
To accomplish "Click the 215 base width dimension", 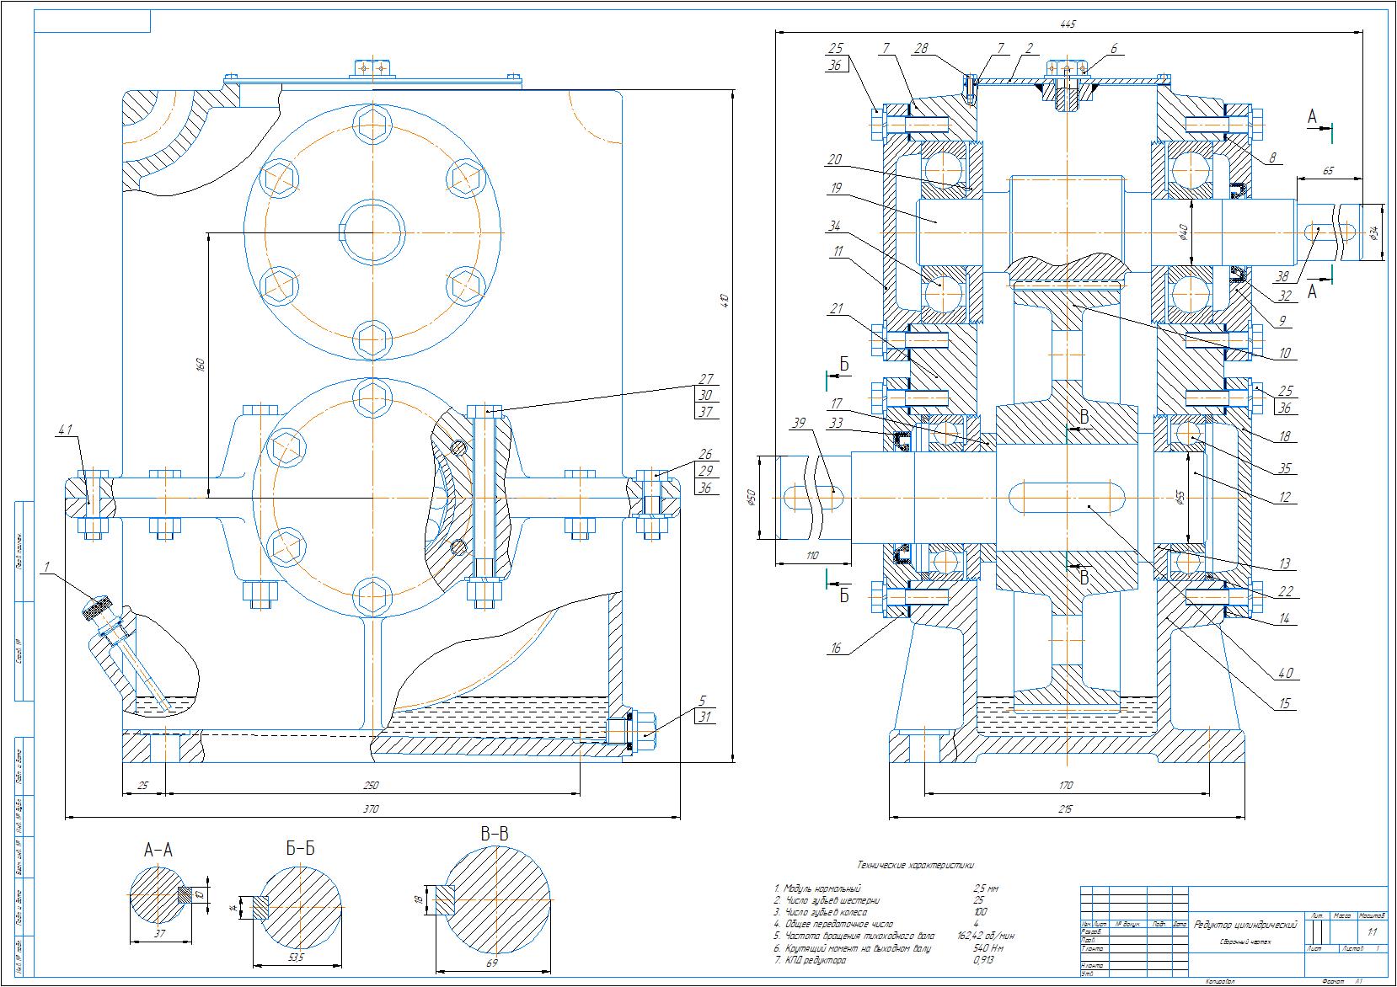I will tap(1066, 809).
